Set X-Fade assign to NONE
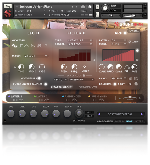This screenshot has height=165, width=150. [129, 121]
